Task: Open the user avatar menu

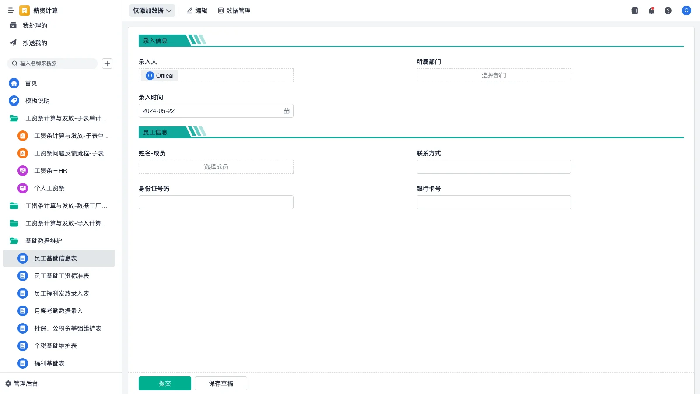Action: (x=686, y=11)
